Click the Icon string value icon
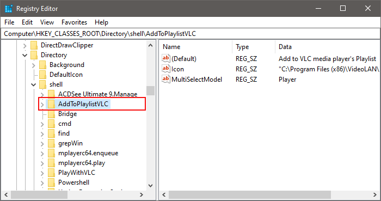This screenshot has height=201, width=381. point(166,69)
